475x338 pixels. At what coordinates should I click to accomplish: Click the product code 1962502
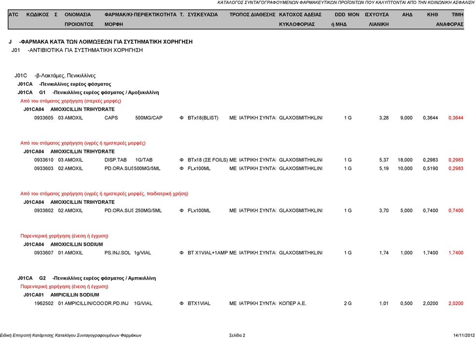44,303
